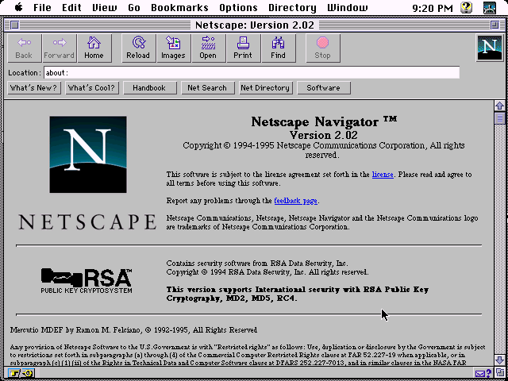Follow the feedback page link

tap(295, 201)
